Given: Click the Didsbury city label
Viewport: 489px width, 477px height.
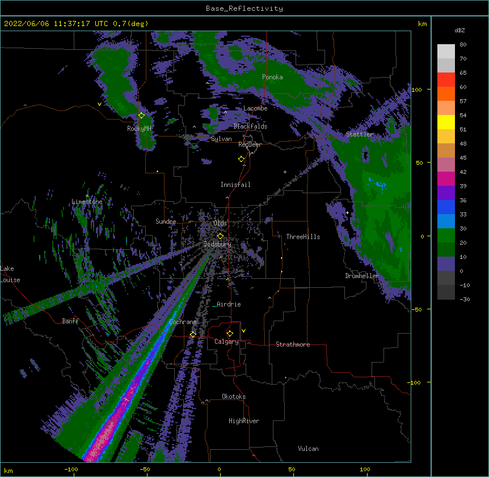Looking at the screenshot, I should [218, 244].
